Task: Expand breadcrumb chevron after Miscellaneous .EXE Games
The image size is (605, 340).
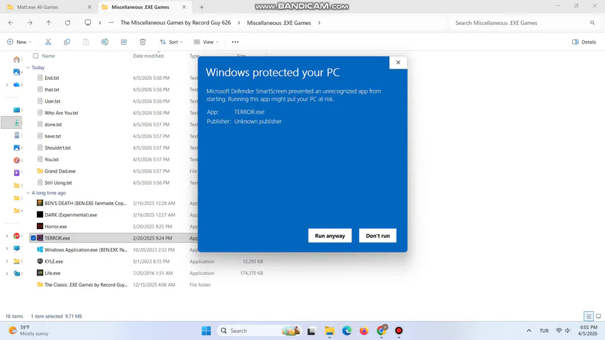Action: (x=319, y=23)
